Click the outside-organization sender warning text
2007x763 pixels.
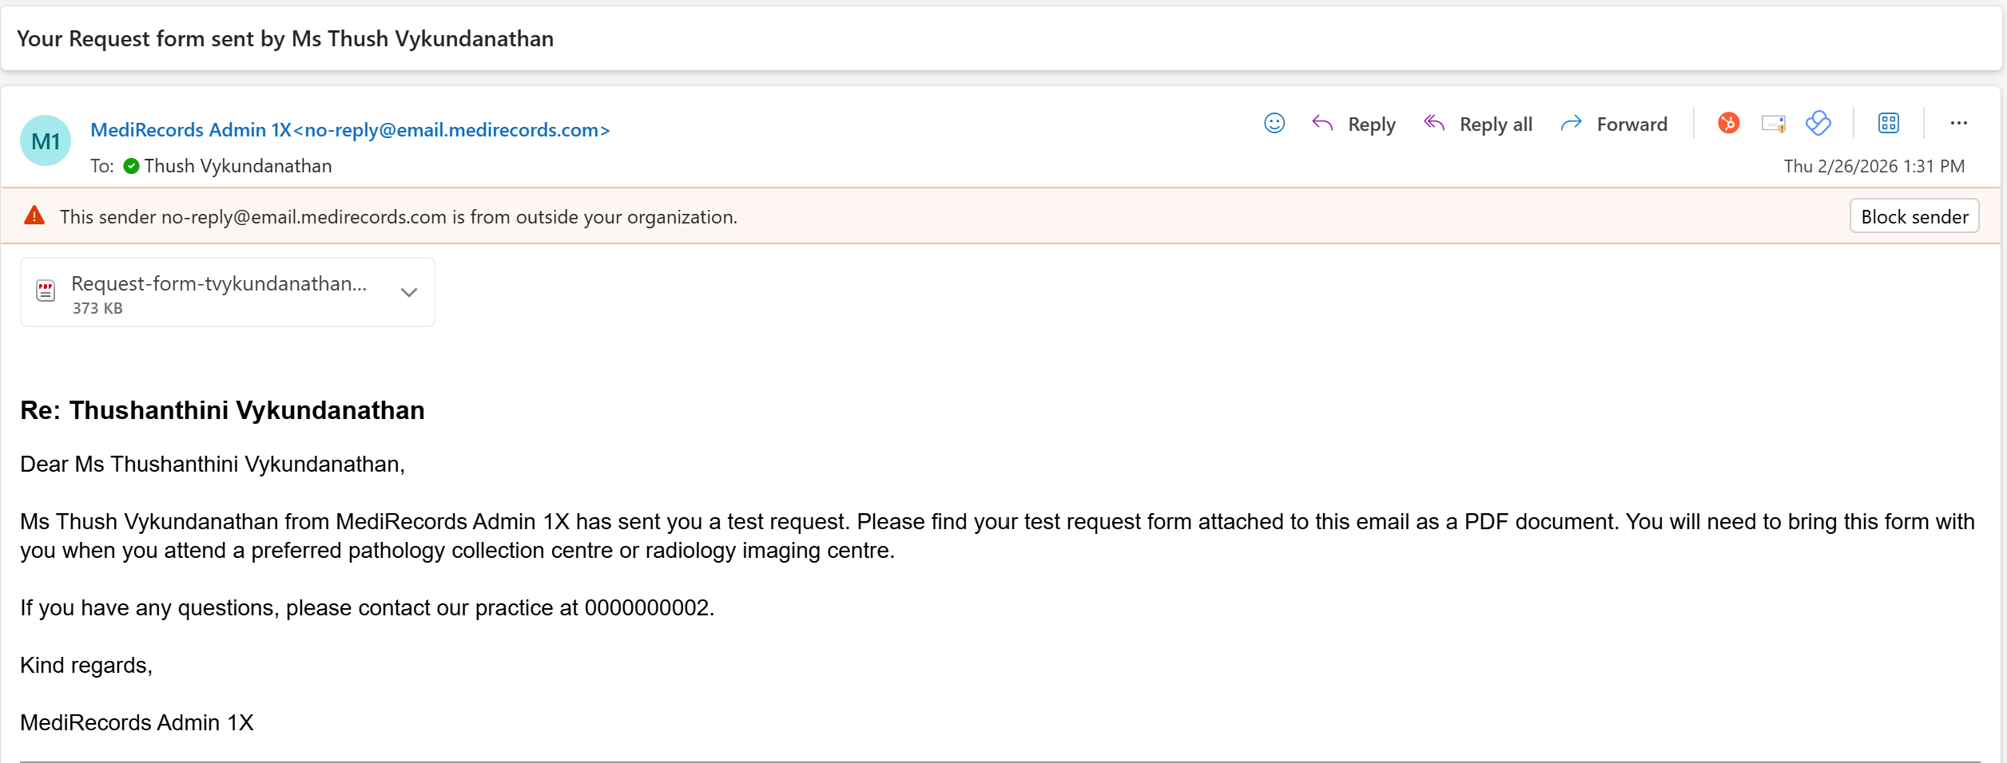[x=399, y=217]
